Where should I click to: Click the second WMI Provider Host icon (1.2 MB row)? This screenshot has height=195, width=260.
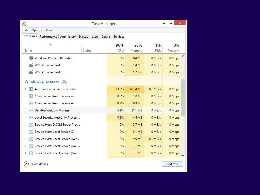pyautogui.click(x=31, y=72)
